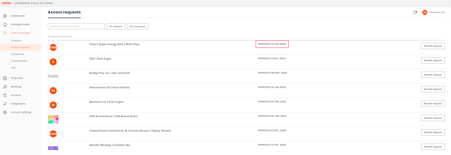Click the Proposals icon in sidebar
Viewport: 451px width, 155px height.
point(5,78)
